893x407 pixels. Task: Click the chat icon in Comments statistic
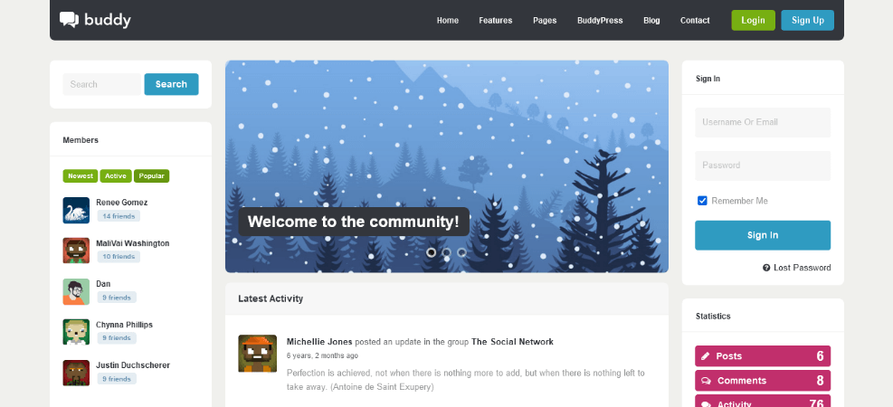point(706,381)
